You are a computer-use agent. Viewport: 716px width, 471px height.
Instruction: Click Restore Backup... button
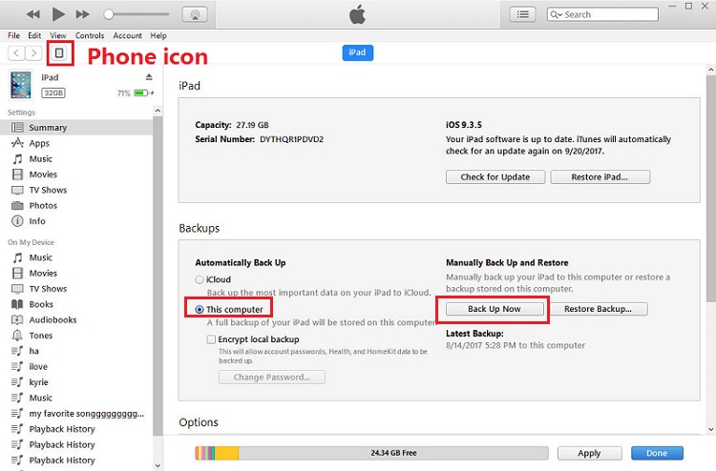click(x=599, y=309)
